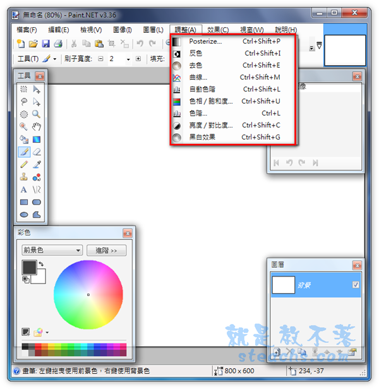Viewport: 379px width, 389px height.
Task: Close the 圖層 layers panel
Action: (357, 265)
